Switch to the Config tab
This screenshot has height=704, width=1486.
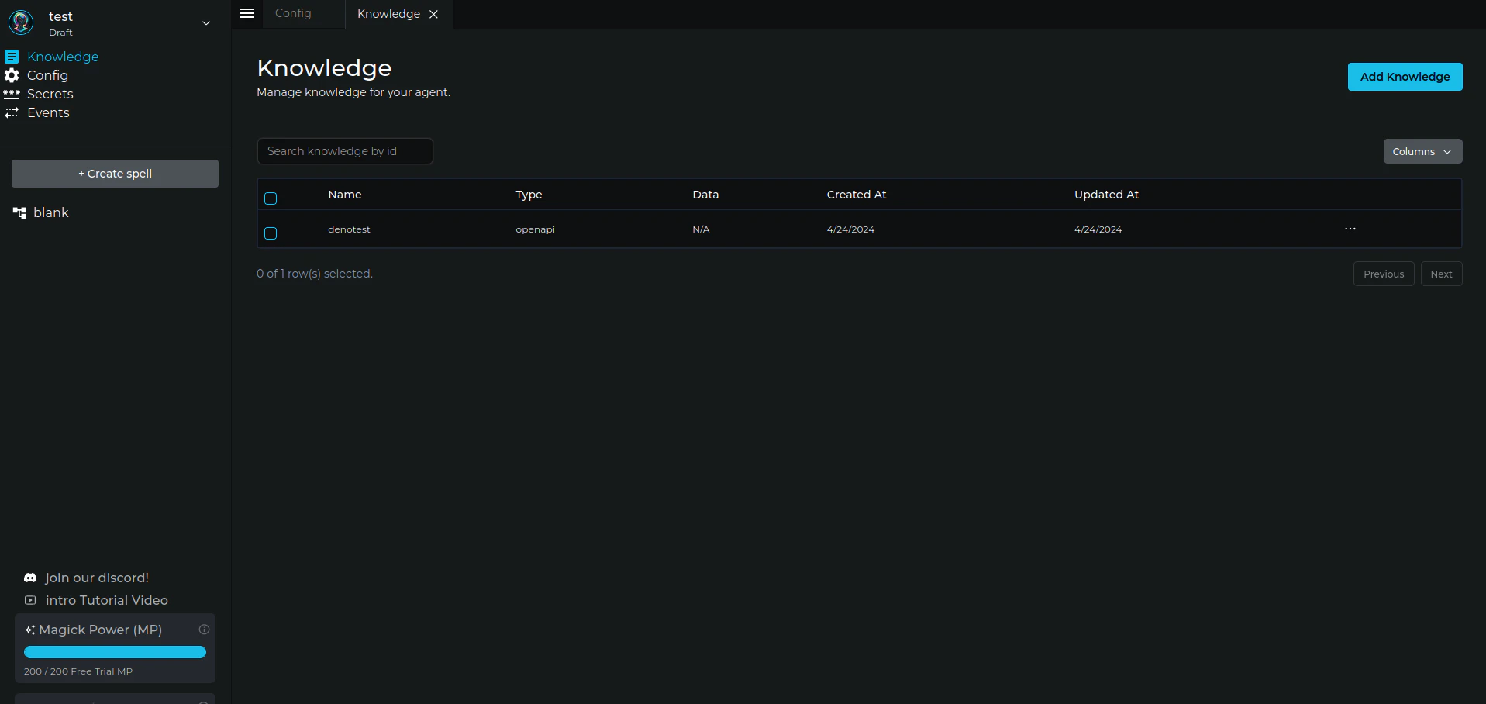click(292, 13)
